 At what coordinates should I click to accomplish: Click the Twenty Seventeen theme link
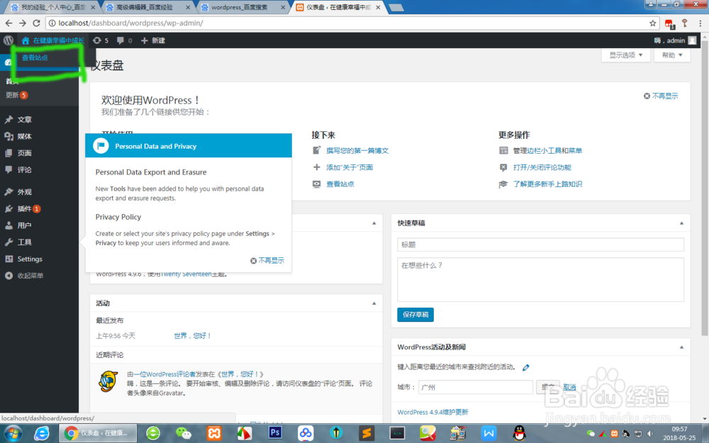coord(186,274)
